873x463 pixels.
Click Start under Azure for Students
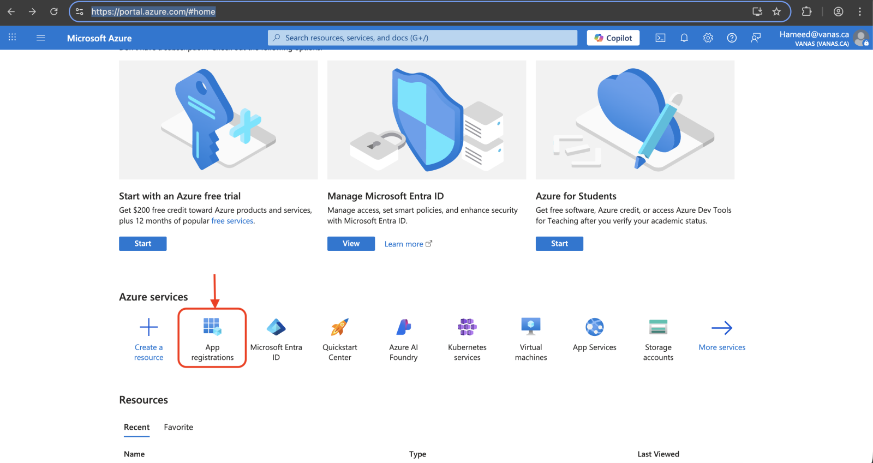pos(559,244)
